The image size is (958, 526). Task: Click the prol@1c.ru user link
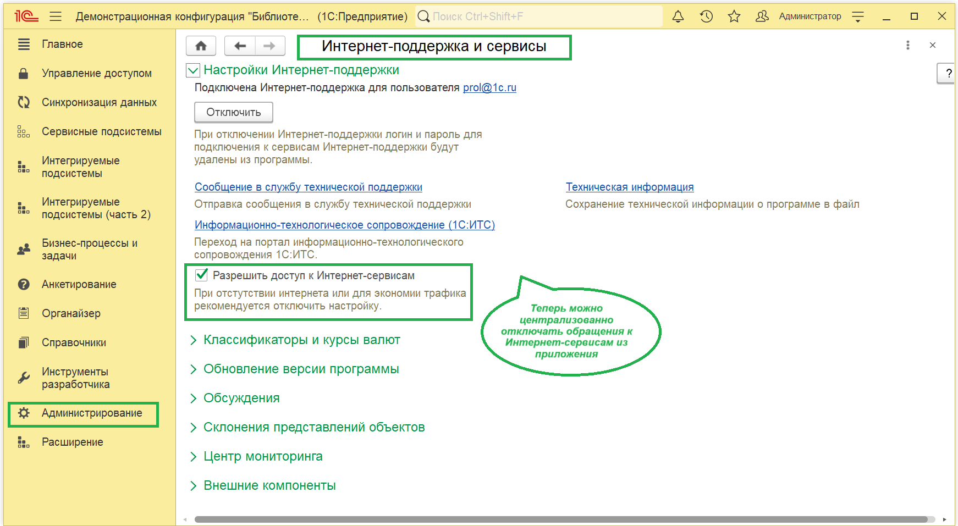pyautogui.click(x=489, y=88)
